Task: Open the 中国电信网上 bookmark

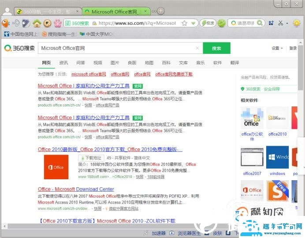Action: [21, 34]
